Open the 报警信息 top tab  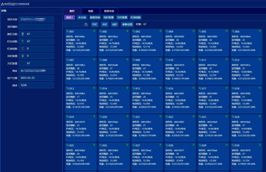[109, 11]
